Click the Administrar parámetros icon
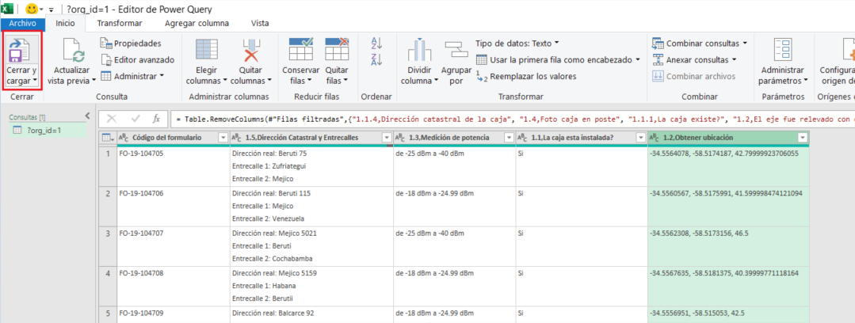 point(782,50)
